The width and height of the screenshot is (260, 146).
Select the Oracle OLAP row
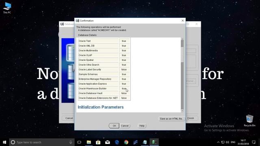104,55
